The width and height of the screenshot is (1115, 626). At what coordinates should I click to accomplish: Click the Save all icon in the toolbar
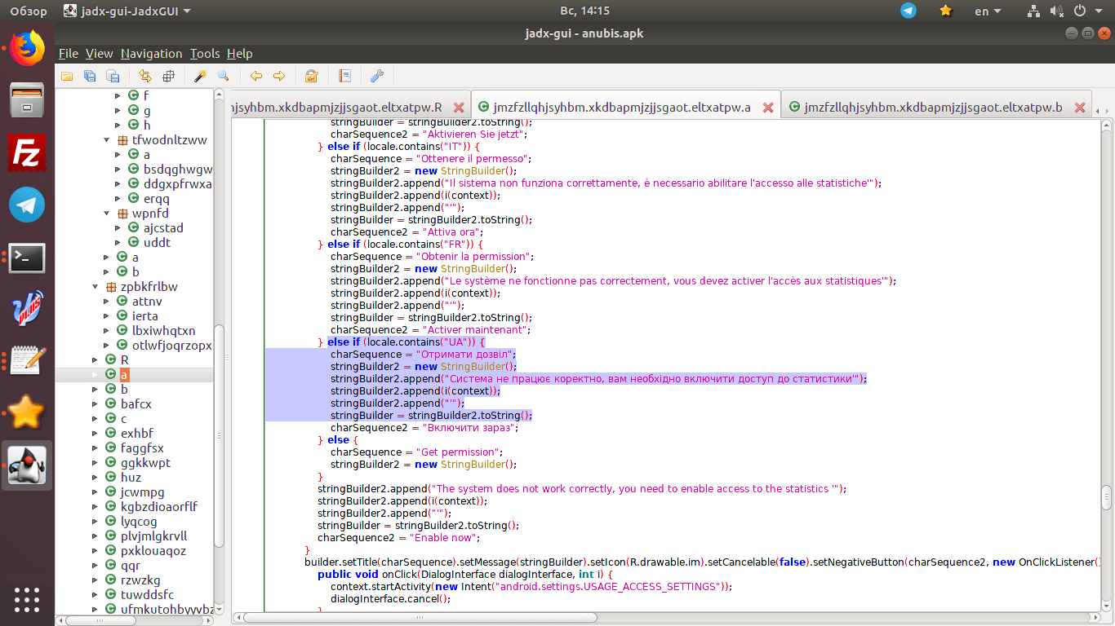[x=90, y=76]
